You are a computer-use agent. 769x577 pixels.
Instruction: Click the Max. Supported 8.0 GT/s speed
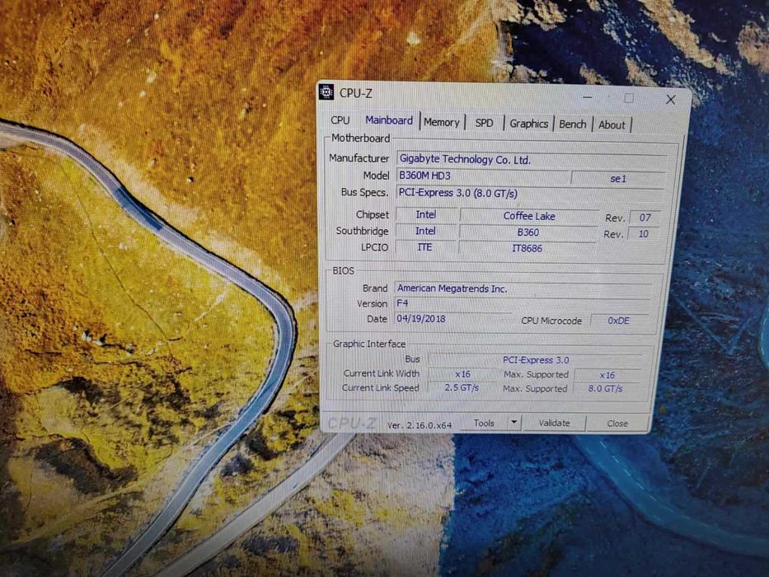(x=605, y=388)
